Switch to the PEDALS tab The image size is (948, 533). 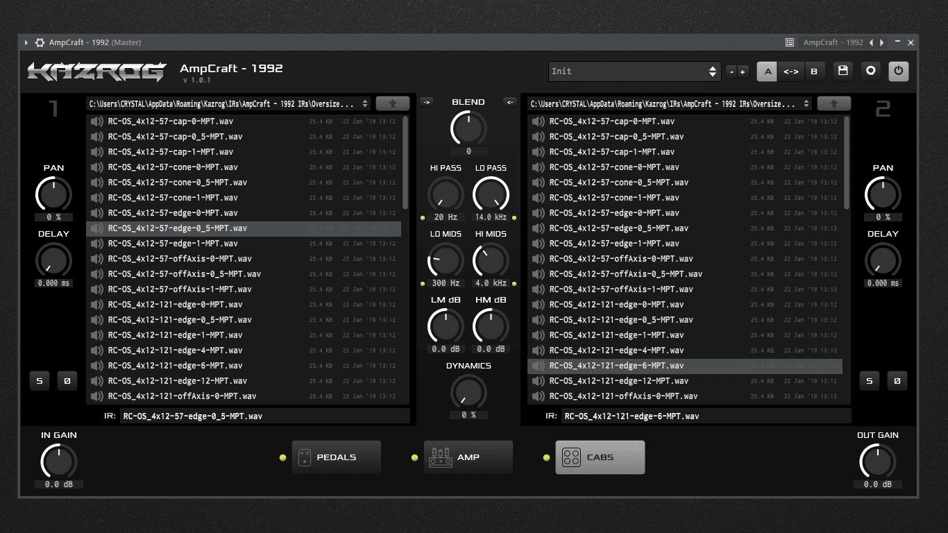[337, 457]
